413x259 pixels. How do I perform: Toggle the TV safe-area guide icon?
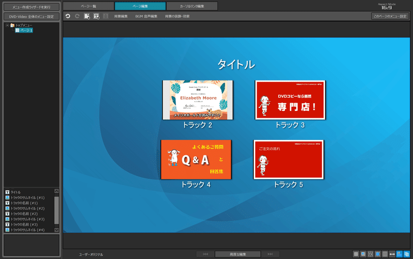(x=370, y=254)
